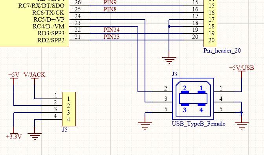Click the +5V/USB power port

(242, 68)
